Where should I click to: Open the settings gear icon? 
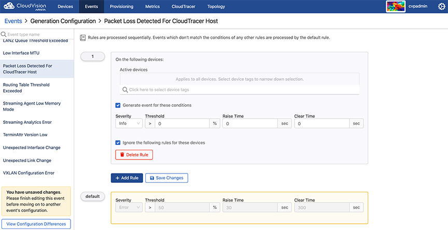(x=441, y=7)
